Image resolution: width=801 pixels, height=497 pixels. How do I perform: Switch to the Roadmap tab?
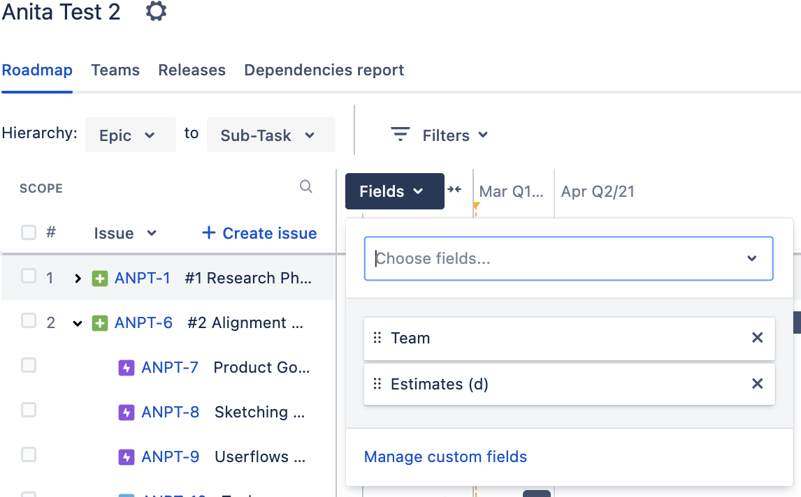[37, 70]
